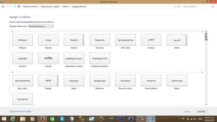Open Skype from the taskbar
Image resolution: width=217 pixels, height=122 pixels.
62,119
